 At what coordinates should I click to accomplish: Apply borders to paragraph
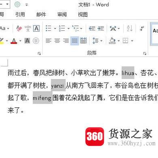125,41
